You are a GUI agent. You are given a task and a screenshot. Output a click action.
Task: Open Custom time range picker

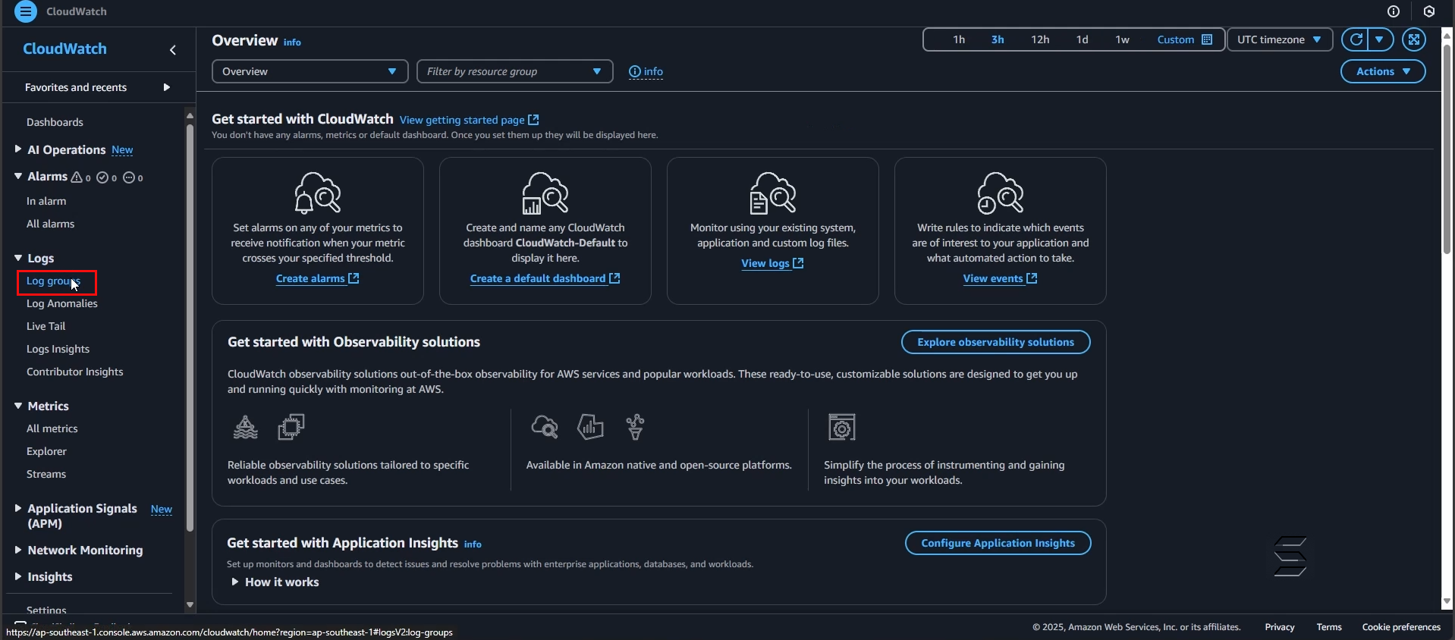coord(1184,39)
